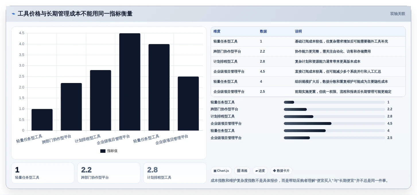Click the progress bar with value 2.5
Screen dimensions: 417x195
pos(334,138)
